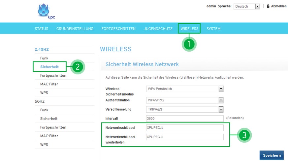Open the WIRELESS tab

click(189, 29)
